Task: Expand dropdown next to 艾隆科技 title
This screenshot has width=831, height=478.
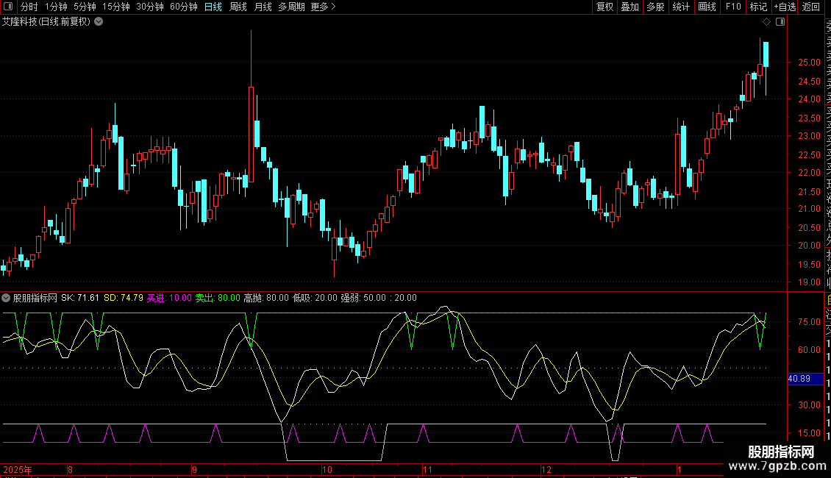Action: coord(99,21)
